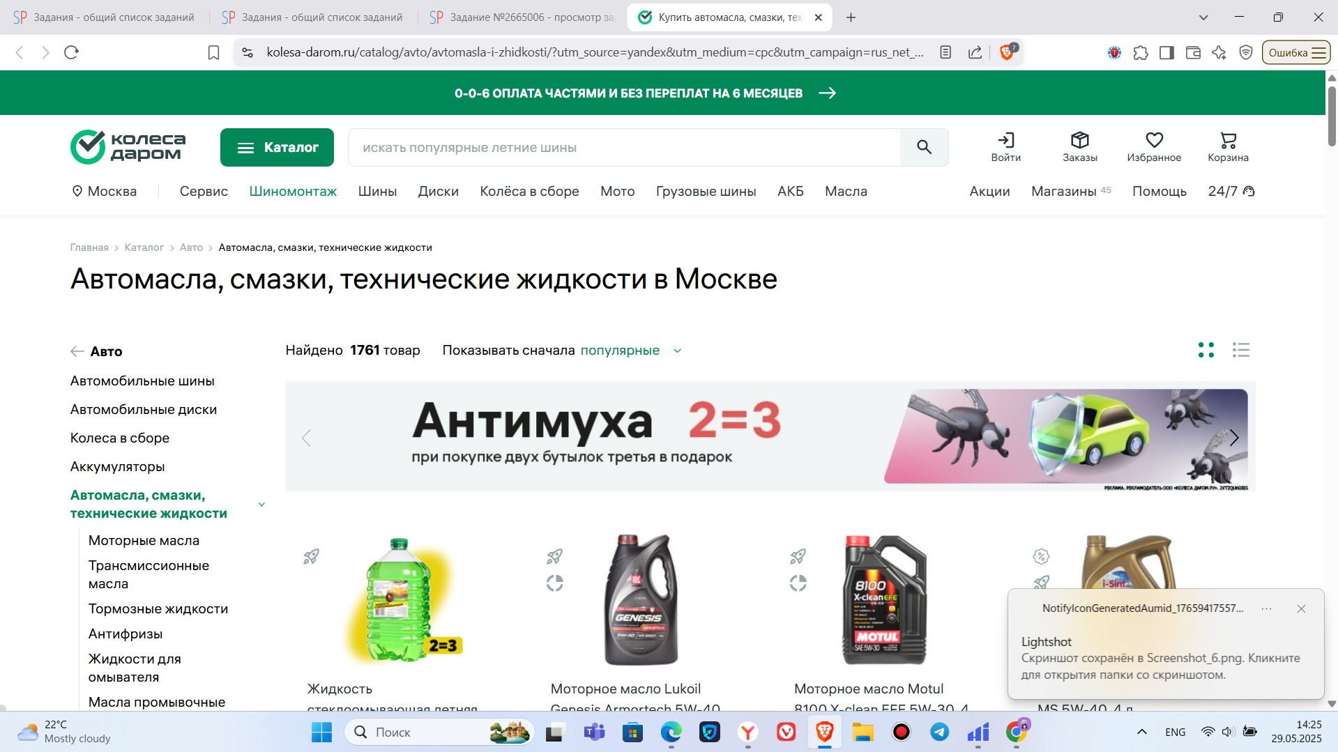The height and width of the screenshot is (752, 1338).
Task: Click the Kolesa Darom logo
Action: click(x=128, y=147)
